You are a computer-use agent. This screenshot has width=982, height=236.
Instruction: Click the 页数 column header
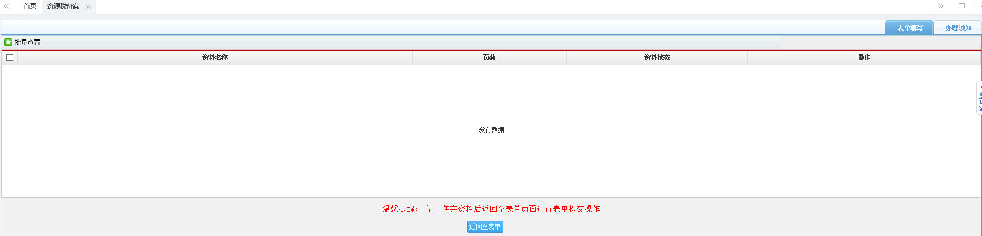coord(489,57)
